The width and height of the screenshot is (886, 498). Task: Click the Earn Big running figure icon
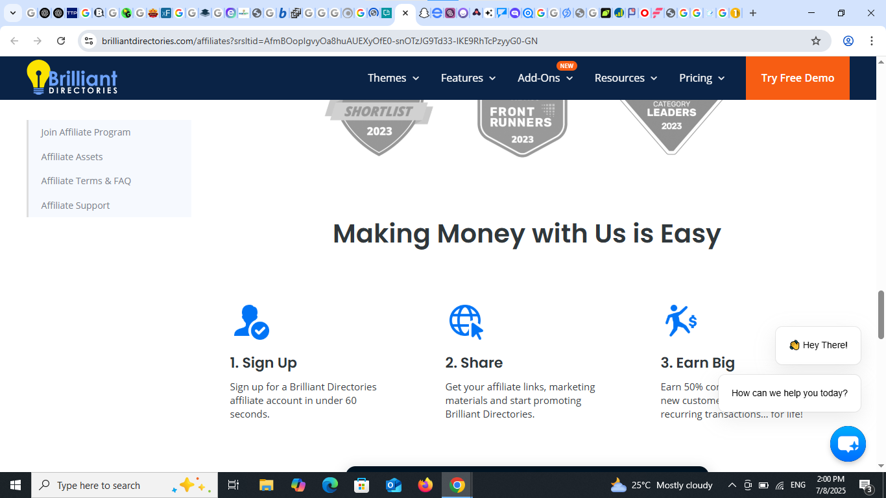(x=680, y=320)
